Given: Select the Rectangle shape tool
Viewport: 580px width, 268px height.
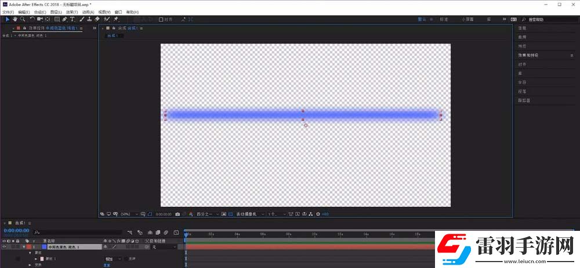Looking at the screenshot, I should 56,19.
